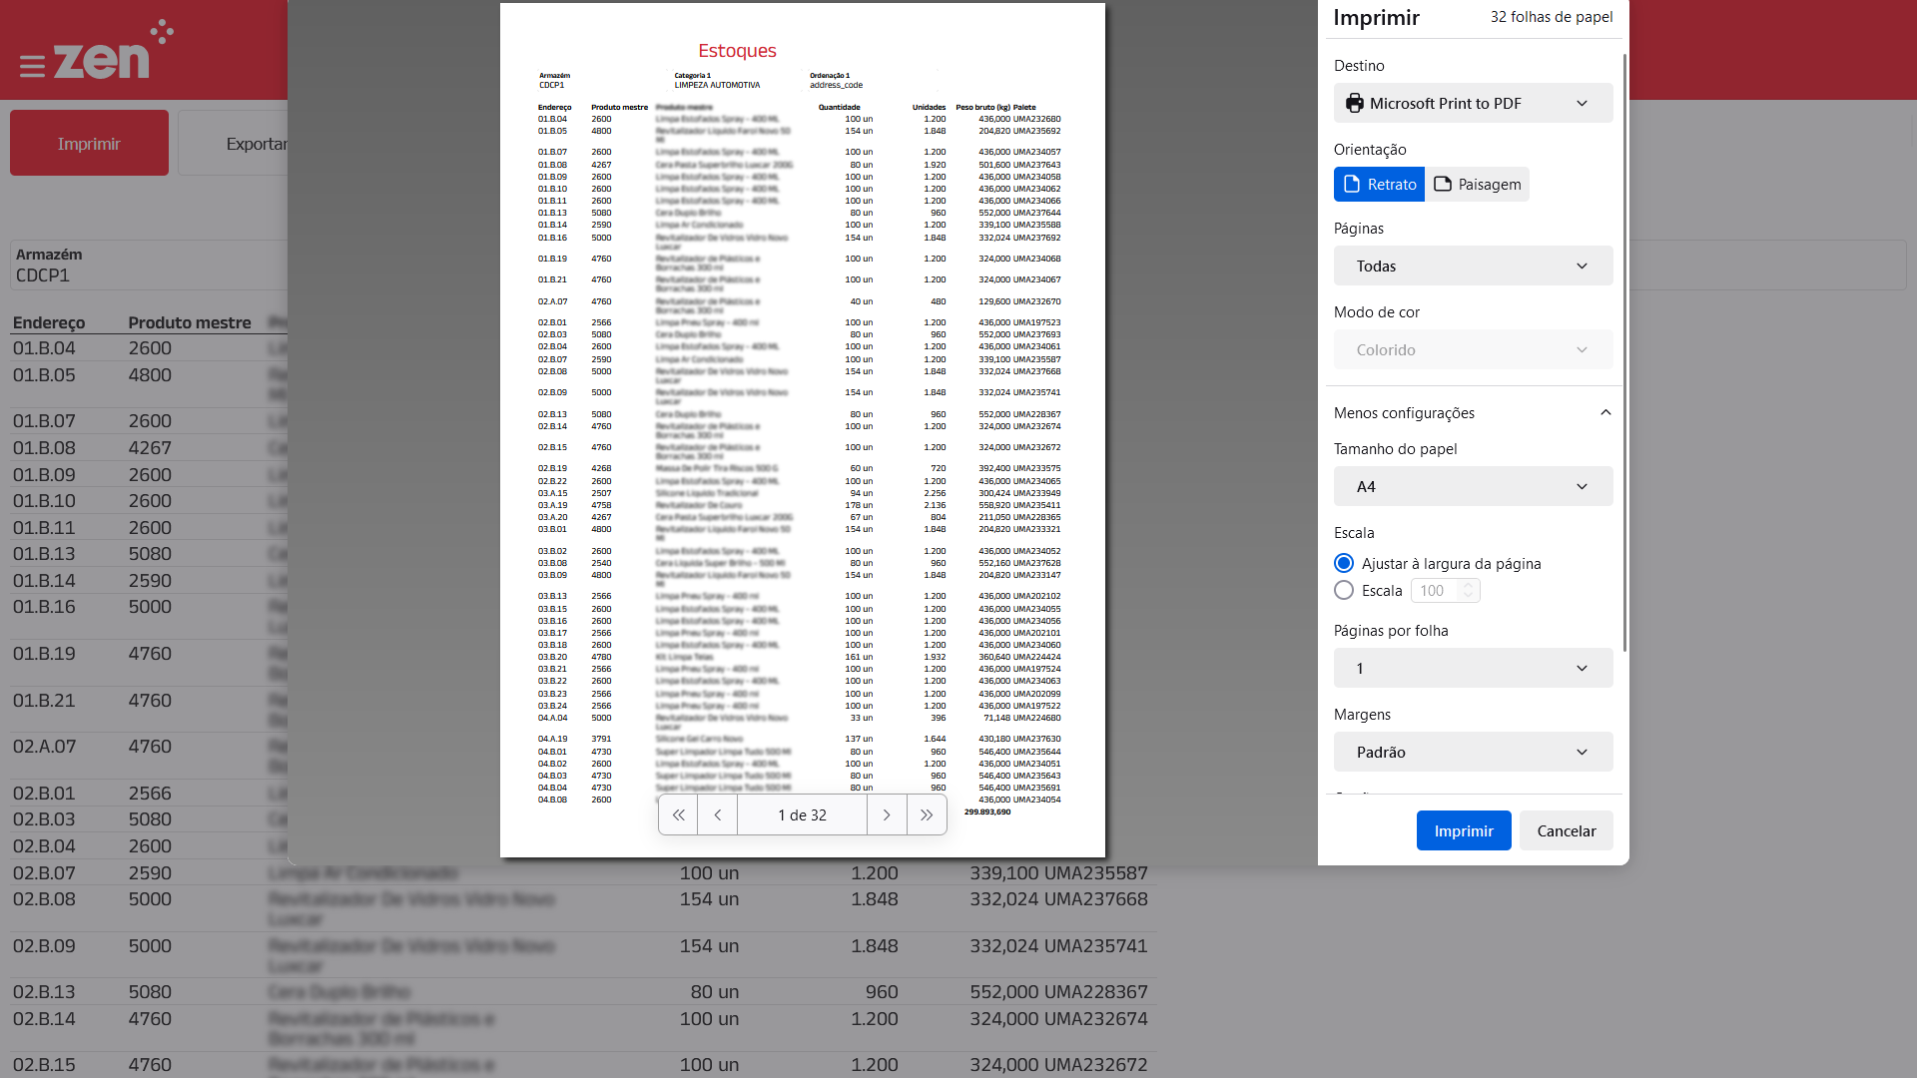Open the Tamanho do papel A4 dropdown
The width and height of the screenshot is (1917, 1078).
click(1473, 487)
